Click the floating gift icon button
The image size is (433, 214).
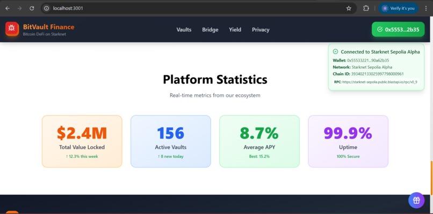coord(416,200)
